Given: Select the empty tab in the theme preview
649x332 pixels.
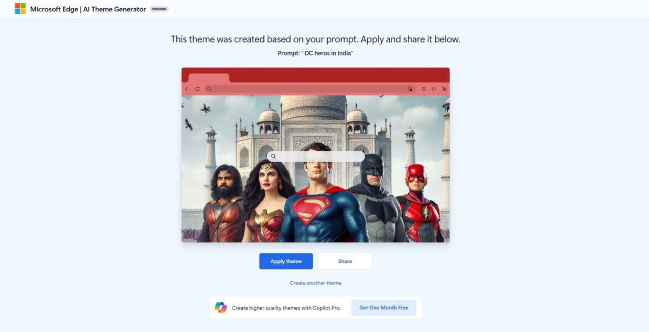Looking at the screenshot, I should [x=209, y=78].
